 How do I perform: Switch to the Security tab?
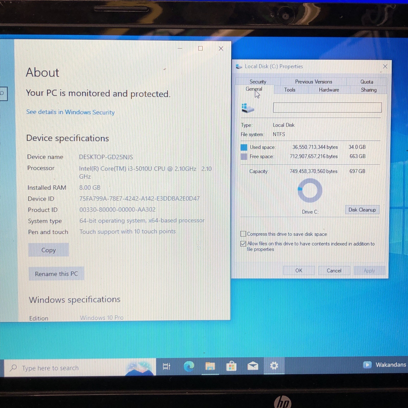pyautogui.click(x=258, y=82)
